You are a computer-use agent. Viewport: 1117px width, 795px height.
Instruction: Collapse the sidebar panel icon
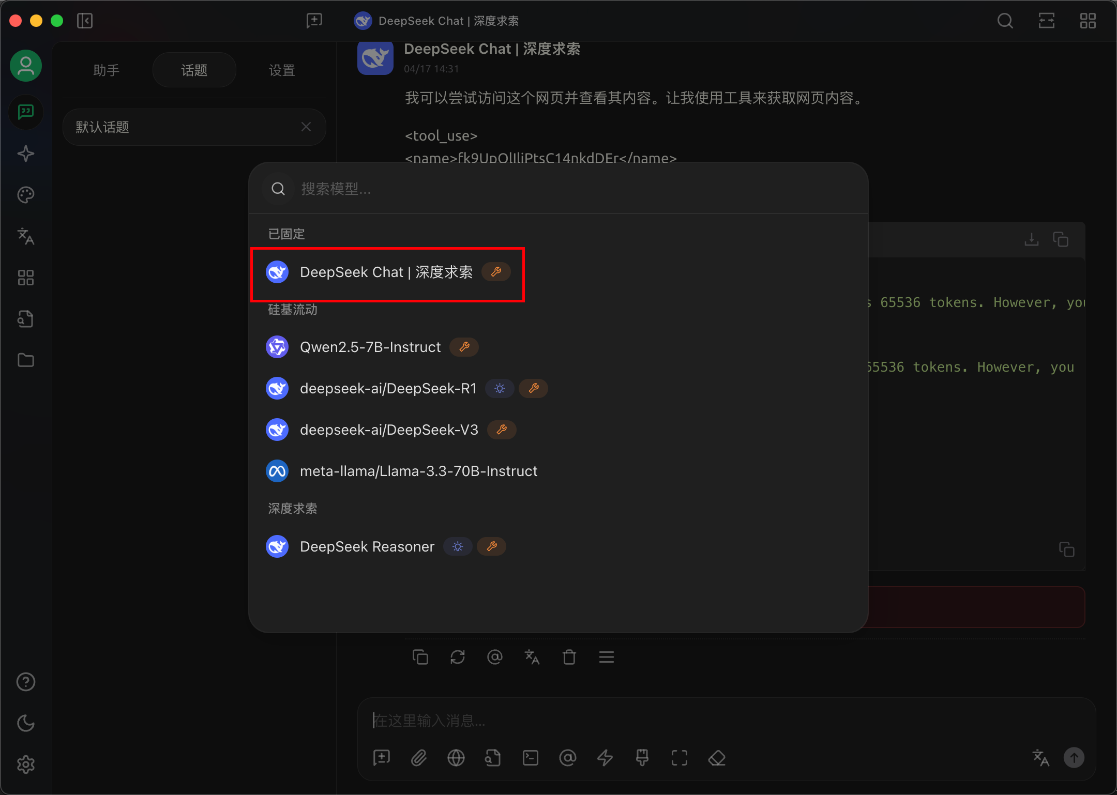[x=85, y=21]
